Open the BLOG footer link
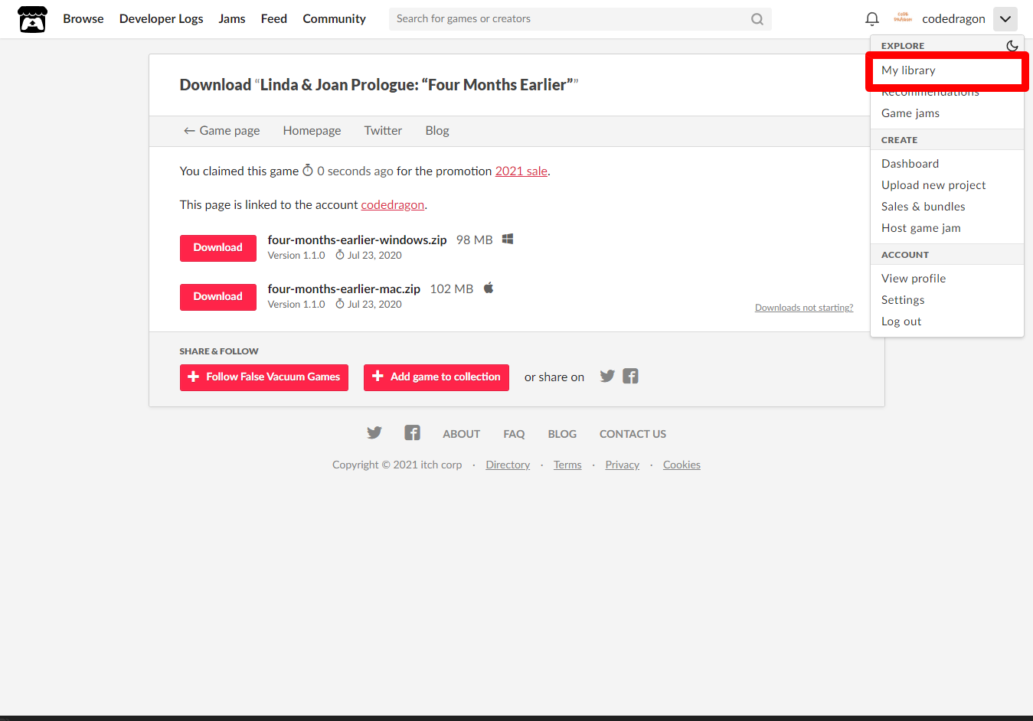Image resolution: width=1033 pixels, height=721 pixels. pos(562,434)
